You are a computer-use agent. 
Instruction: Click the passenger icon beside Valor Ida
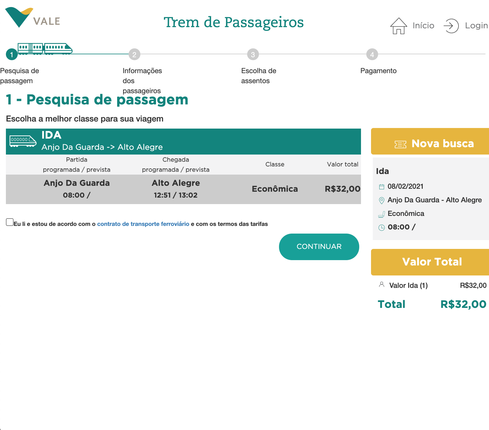pyautogui.click(x=382, y=285)
